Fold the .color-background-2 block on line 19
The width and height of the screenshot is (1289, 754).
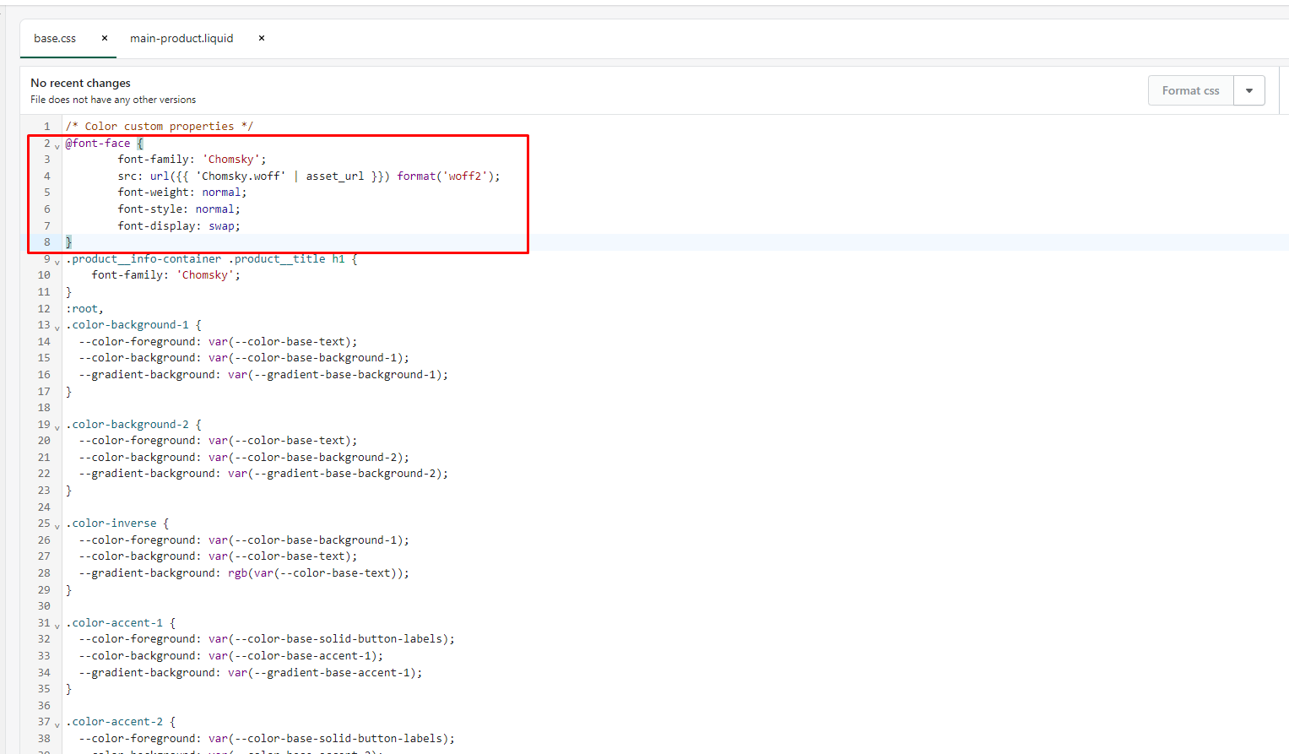57,426
